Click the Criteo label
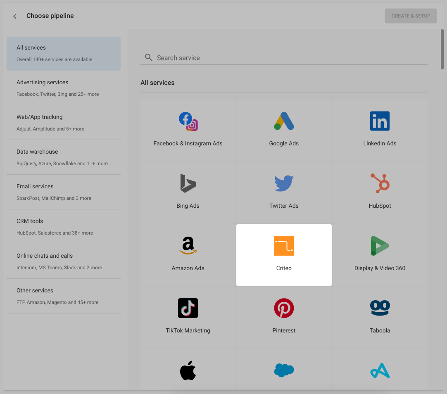Image resolution: width=447 pixels, height=394 pixels. pyautogui.click(x=284, y=268)
